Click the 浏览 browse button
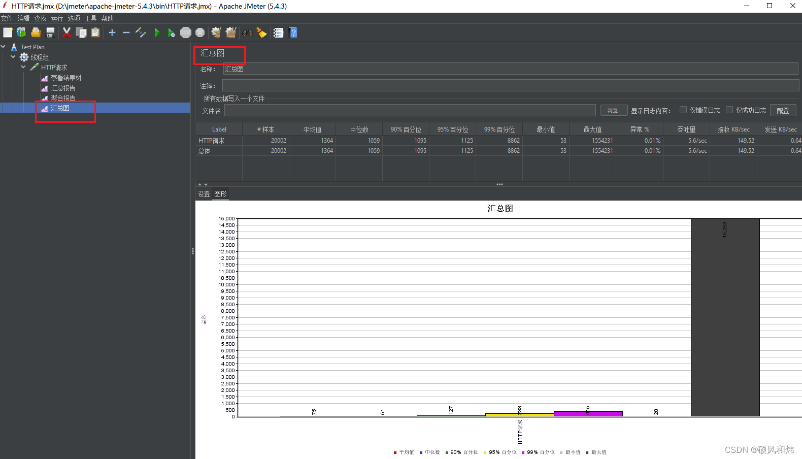 [614, 110]
